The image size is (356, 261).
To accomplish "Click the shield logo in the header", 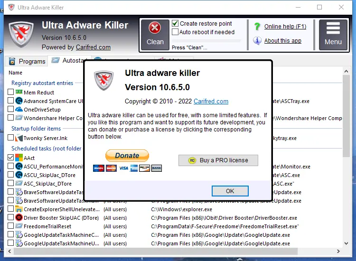I will pyautogui.click(x=21, y=34).
